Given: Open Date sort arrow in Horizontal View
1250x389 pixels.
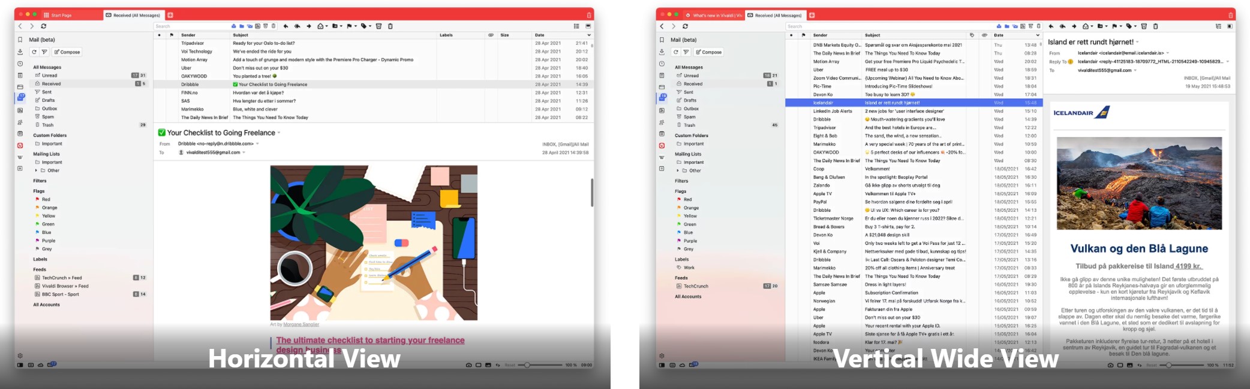Looking at the screenshot, I should (588, 35).
